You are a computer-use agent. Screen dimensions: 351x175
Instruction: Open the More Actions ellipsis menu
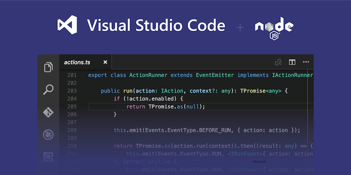pyautogui.click(x=306, y=62)
